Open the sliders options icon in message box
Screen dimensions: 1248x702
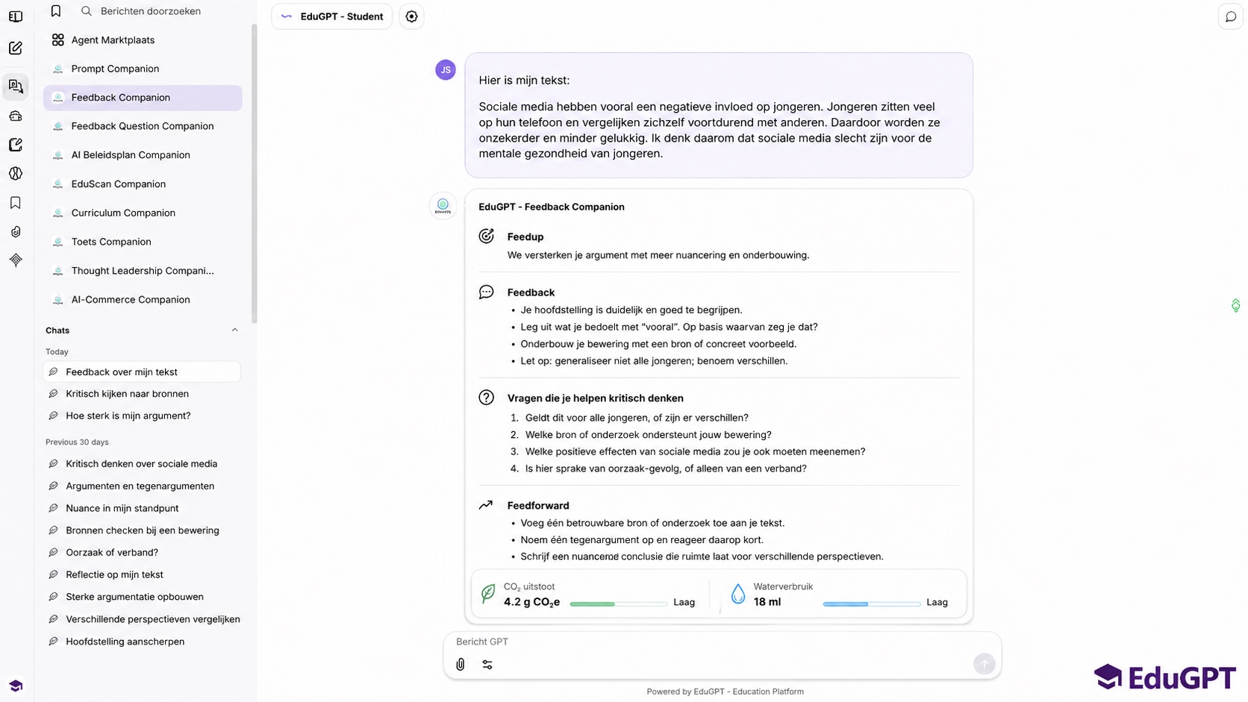[x=487, y=664]
